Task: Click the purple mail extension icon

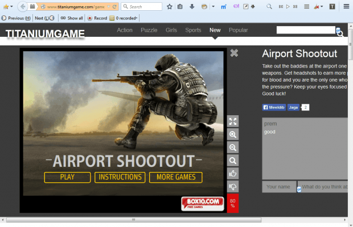Action: point(236,6)
